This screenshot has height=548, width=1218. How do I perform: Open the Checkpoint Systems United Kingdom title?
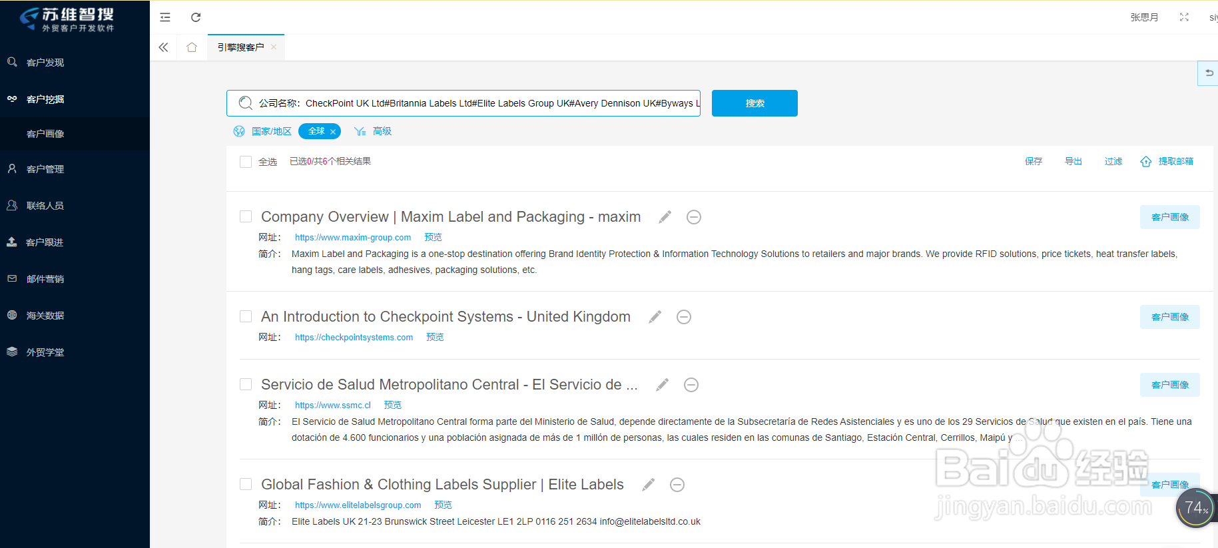pyautogui.click(x=446, y=317)
